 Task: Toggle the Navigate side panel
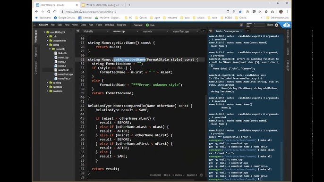pos(36,52)
